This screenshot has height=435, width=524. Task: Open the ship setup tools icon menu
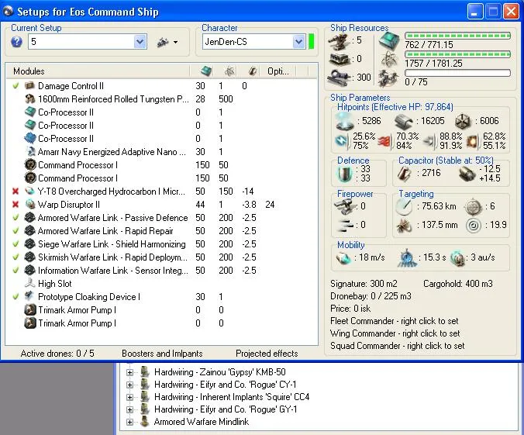click(167, 42)
